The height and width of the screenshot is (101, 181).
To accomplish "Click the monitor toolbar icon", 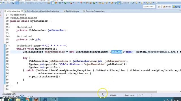I will pyautogui.click(x=13, y=3).
